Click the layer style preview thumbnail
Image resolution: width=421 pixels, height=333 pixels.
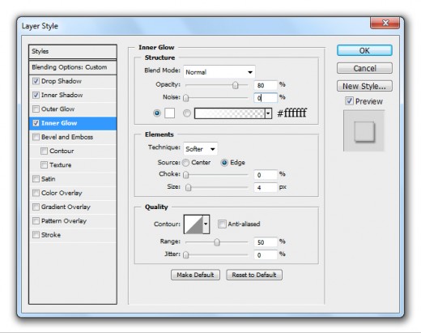364,131
